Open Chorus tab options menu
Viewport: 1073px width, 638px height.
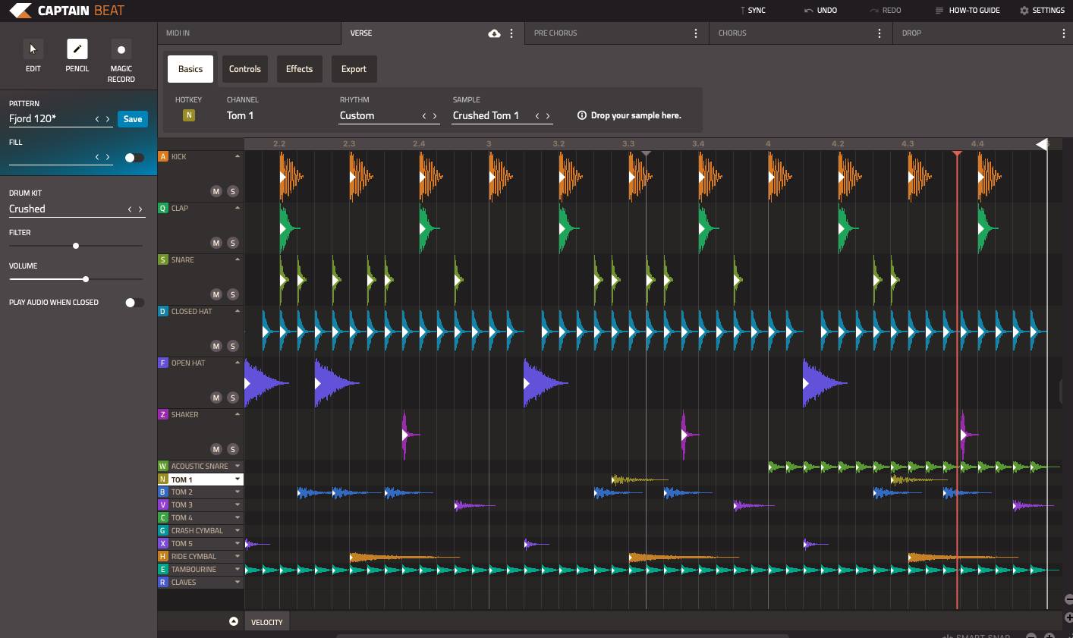879,33
